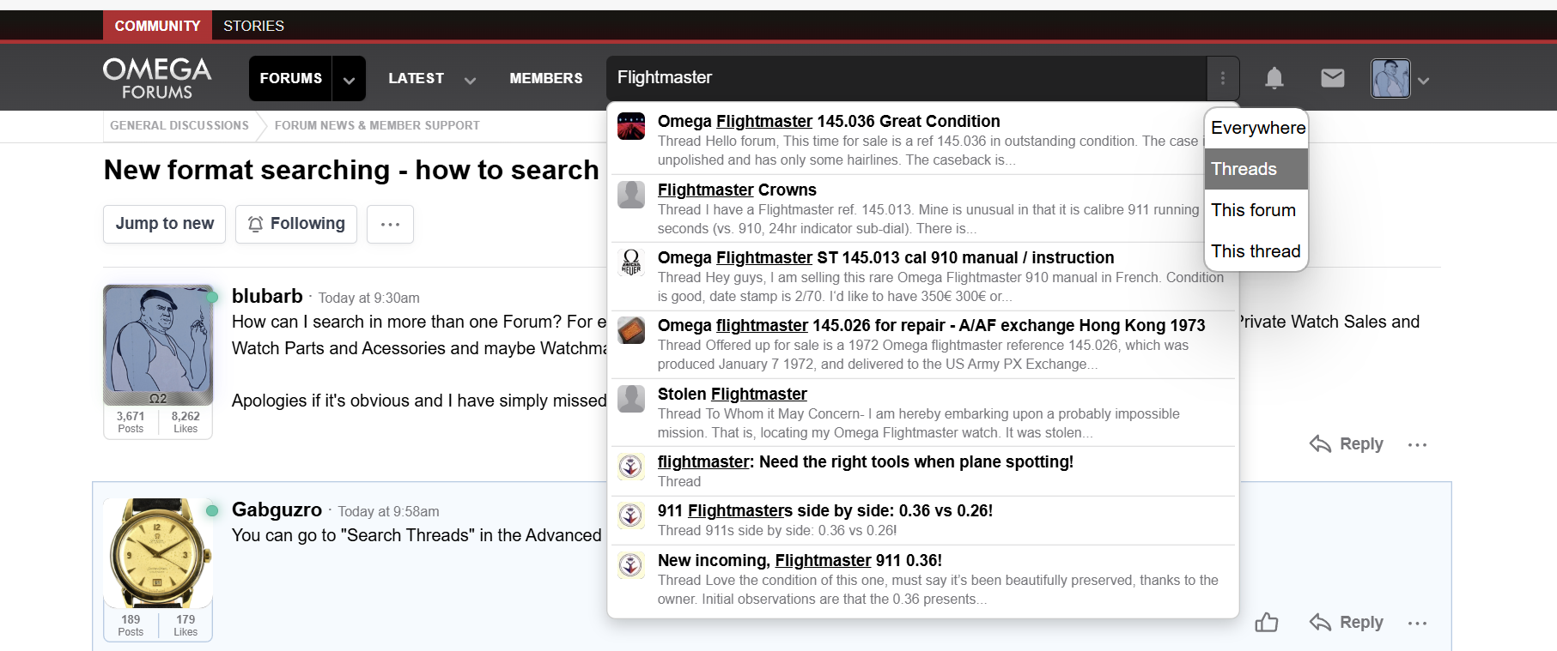Open the thread's three-dot more options button
This screenshot has width=1557, height=651.
pyautogui.click(x=390, y=224)
